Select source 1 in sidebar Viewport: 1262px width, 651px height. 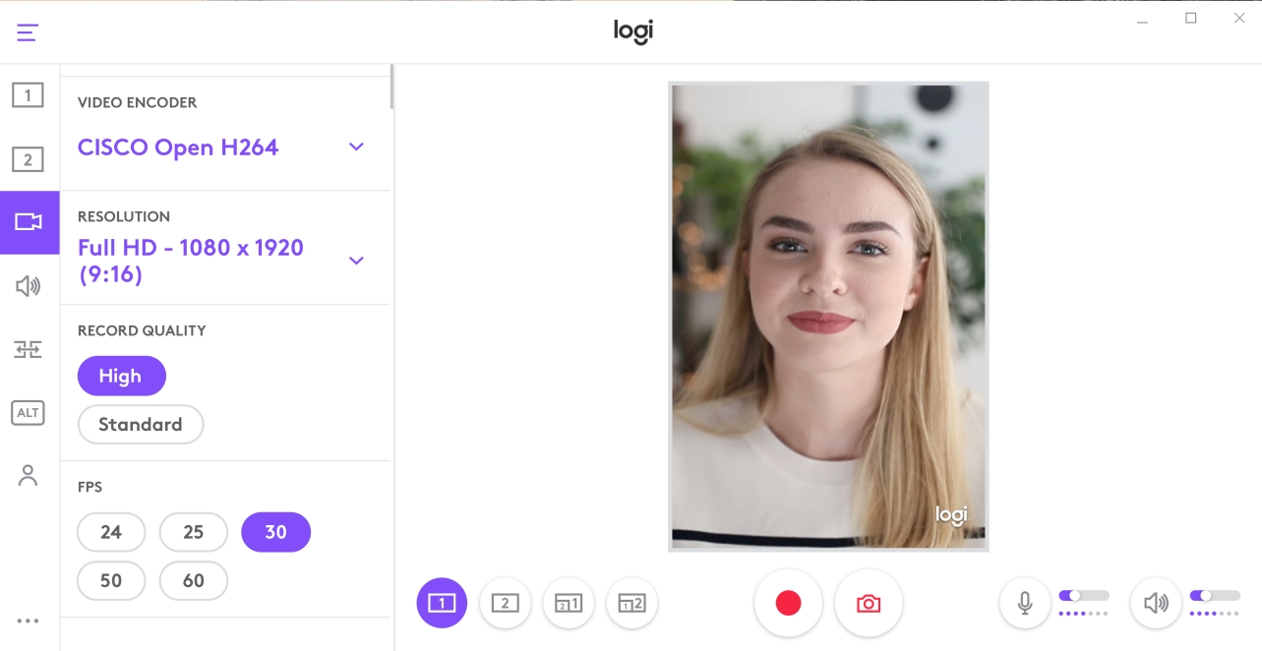tap(29, 94)
